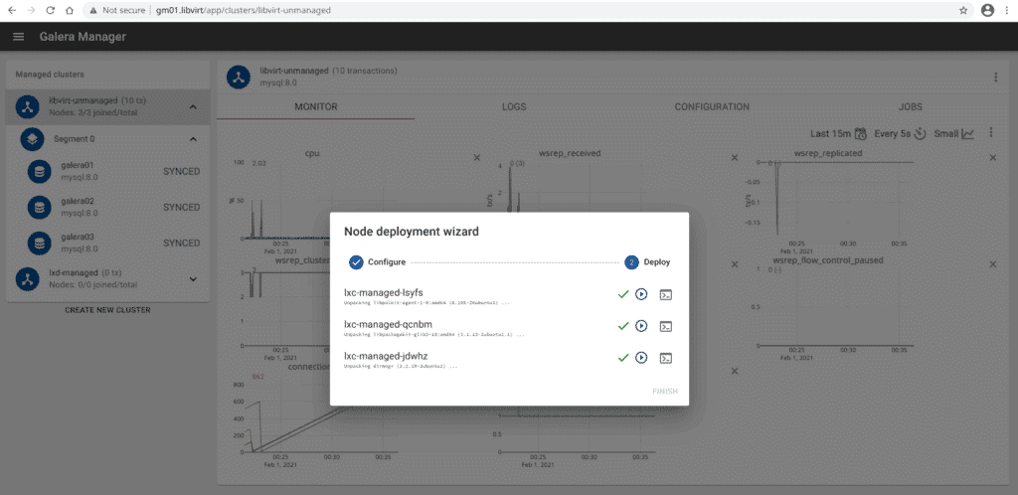Screen dimensions: 1018x495
Task: Switch to the CONFIGURATION tab
Action: [x=711, y=106]
